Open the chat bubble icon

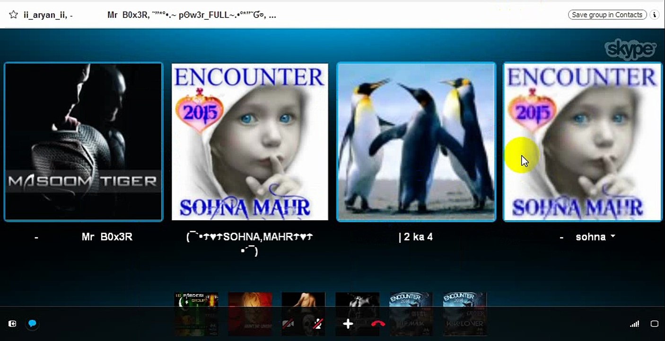(32, 323)
